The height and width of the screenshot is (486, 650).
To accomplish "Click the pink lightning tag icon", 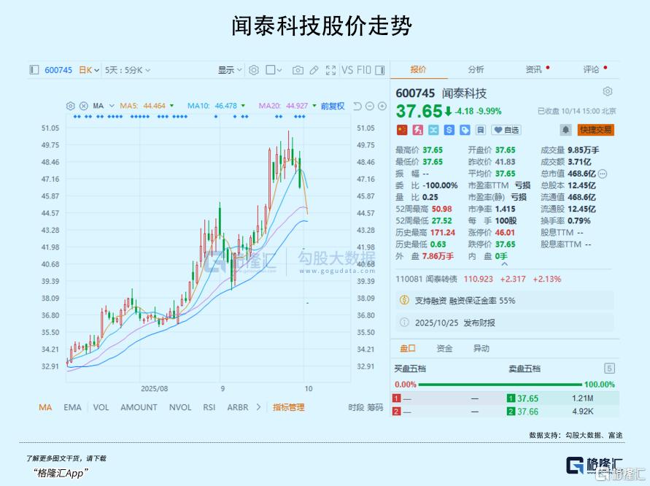I will coord(418,130).
